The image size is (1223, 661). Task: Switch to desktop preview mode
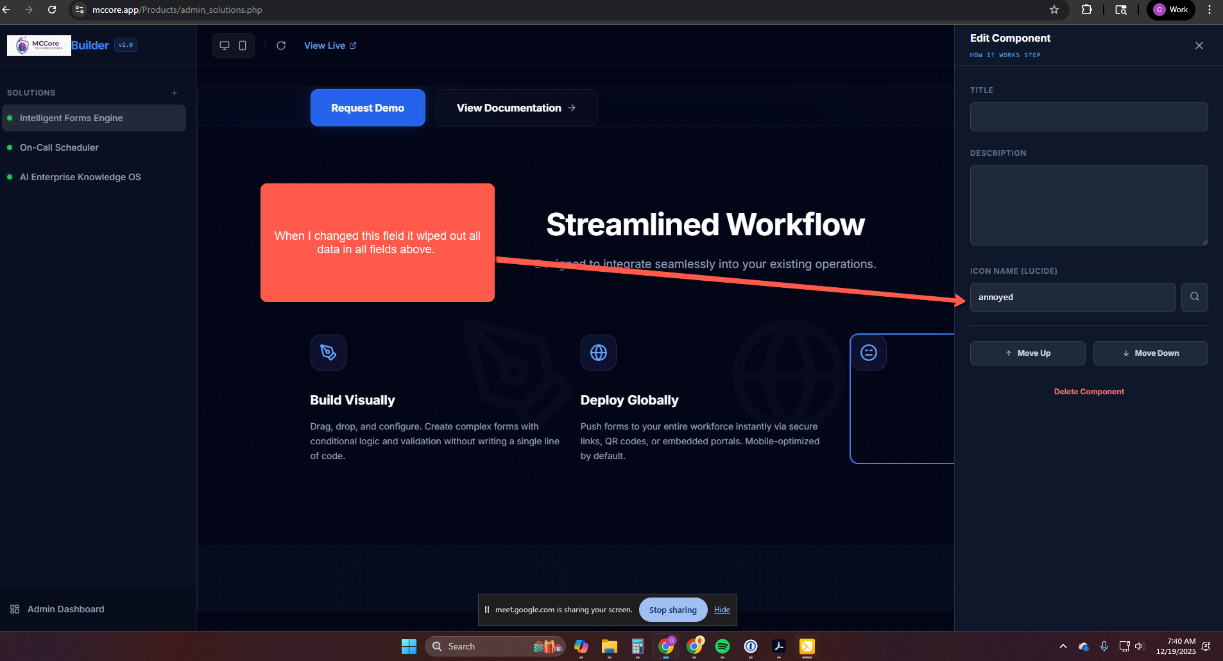tap(225, 46)
